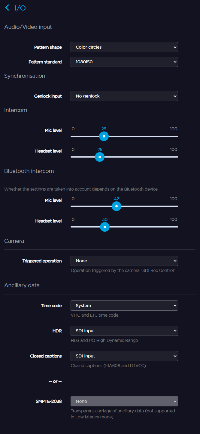
Task: Open the Closed captions dropdown
Action: (x=124, y=356)
